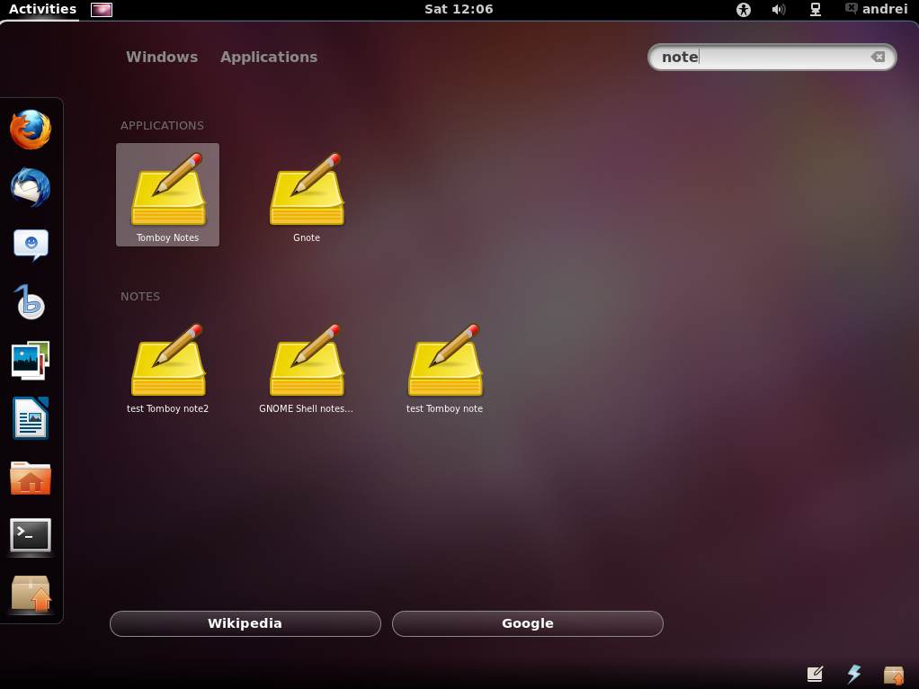Clear the search field text

877,57
